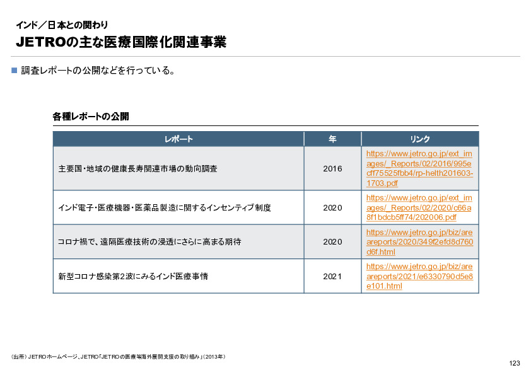Screen dimensions: 531x375
Task: Select the 2020 cell in the incentive row
Action: 332,207
